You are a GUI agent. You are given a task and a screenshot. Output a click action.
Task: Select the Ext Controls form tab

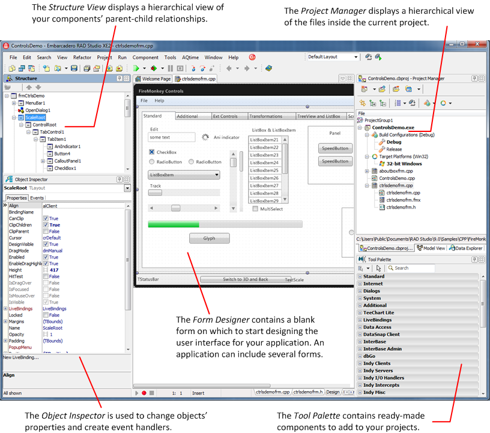(229, 116)
